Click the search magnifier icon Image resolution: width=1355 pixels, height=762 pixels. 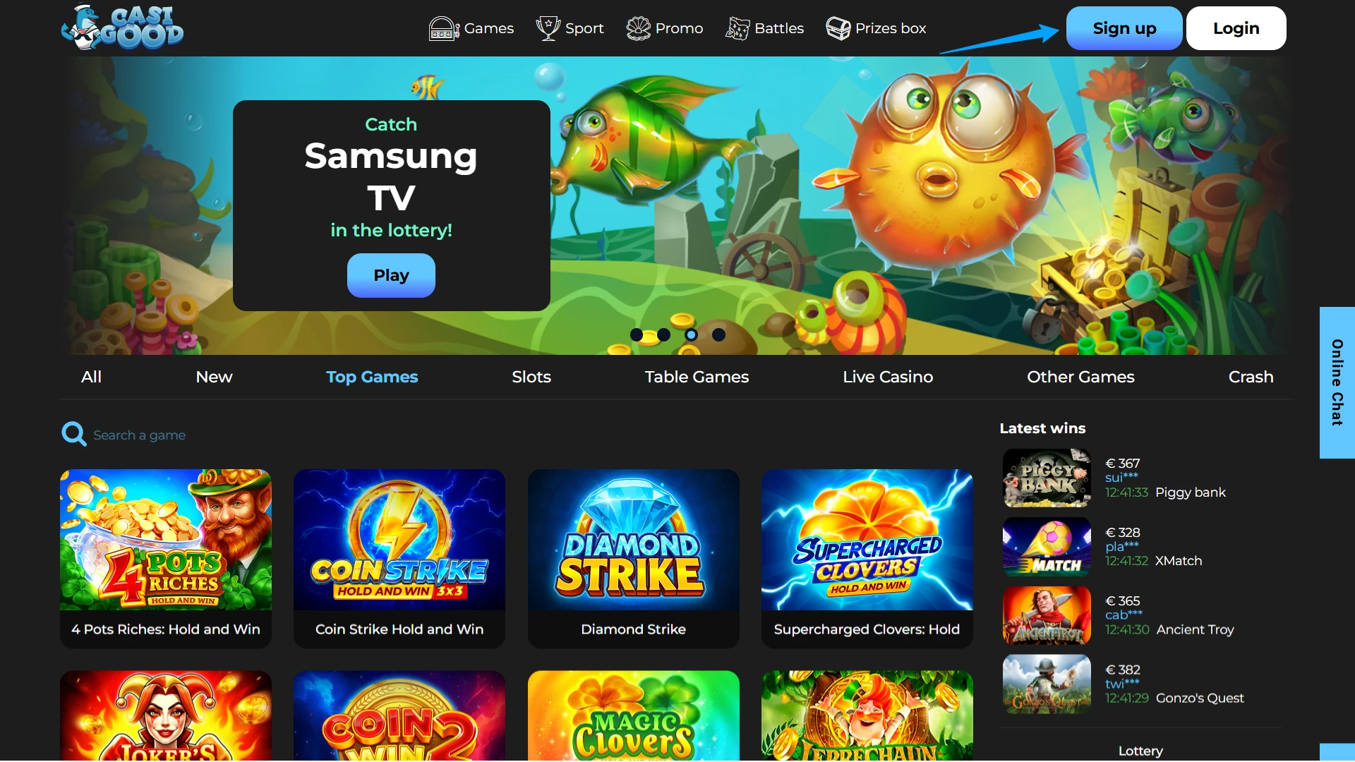tap(73, 434)
